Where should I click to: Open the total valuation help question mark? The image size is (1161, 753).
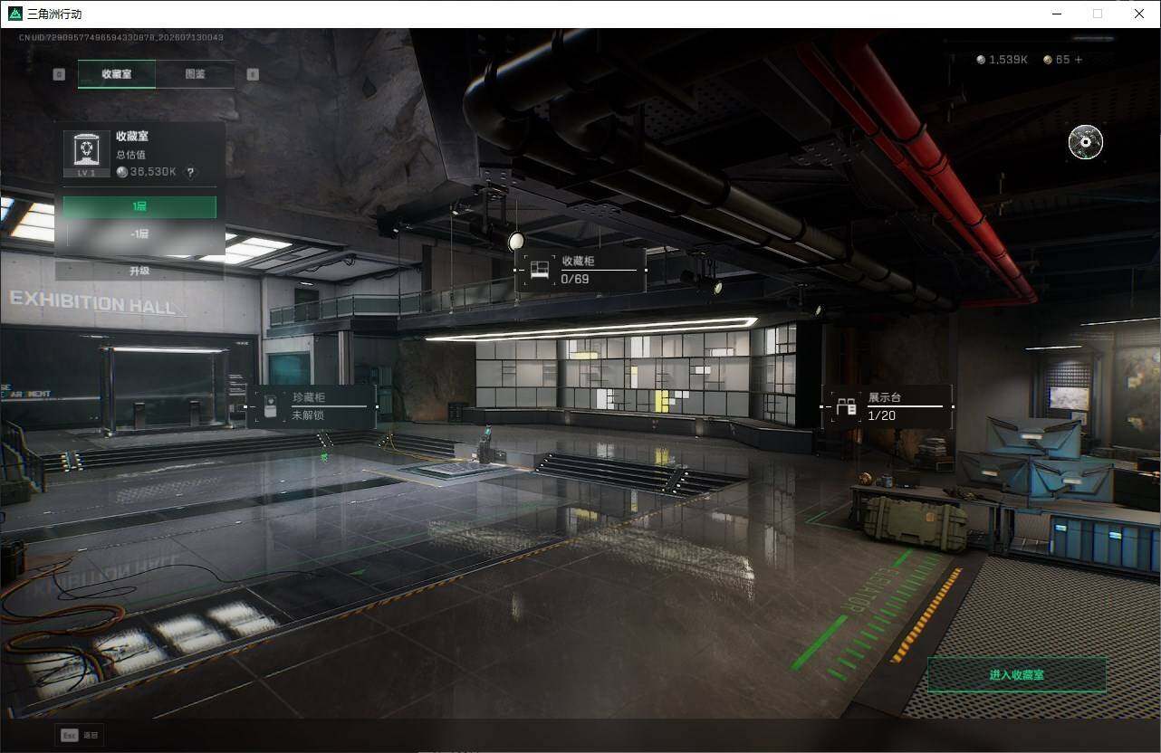click(190, 172)
